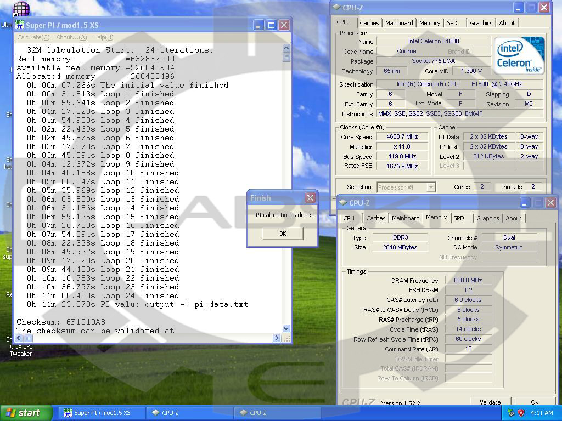Click the Intel Celeron inside logo
562x421 pixels.
[519, 55]
